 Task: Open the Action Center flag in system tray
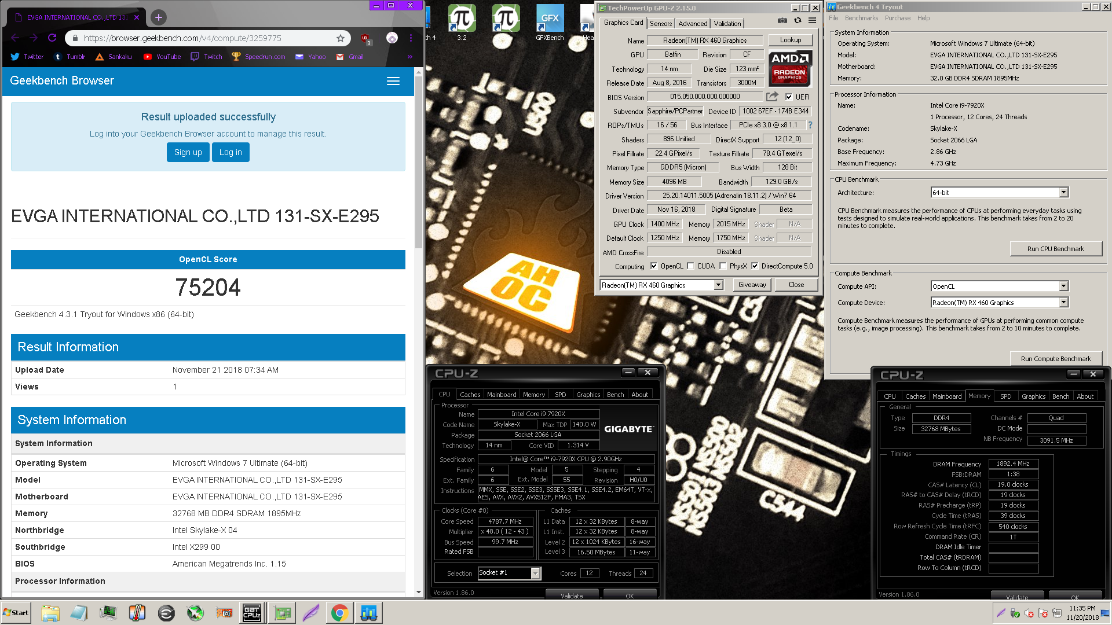coord(1043,613)
